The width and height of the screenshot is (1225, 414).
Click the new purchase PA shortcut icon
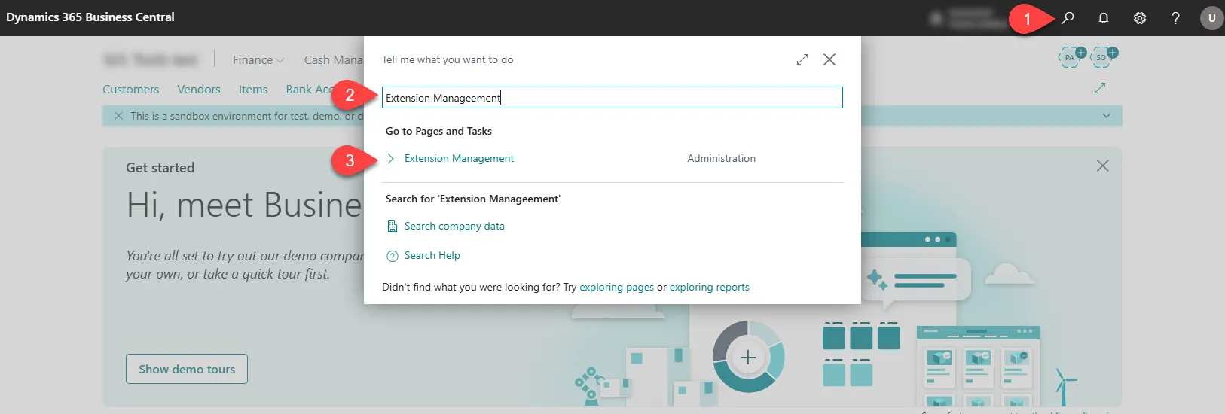(1071, 57)
